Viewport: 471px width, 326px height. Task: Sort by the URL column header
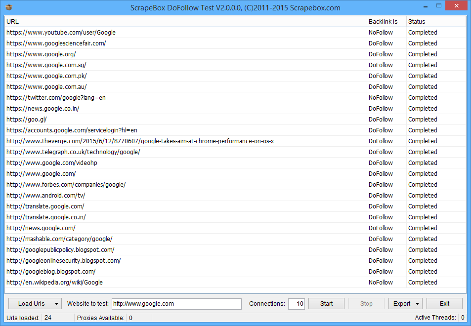pos(185,22)
